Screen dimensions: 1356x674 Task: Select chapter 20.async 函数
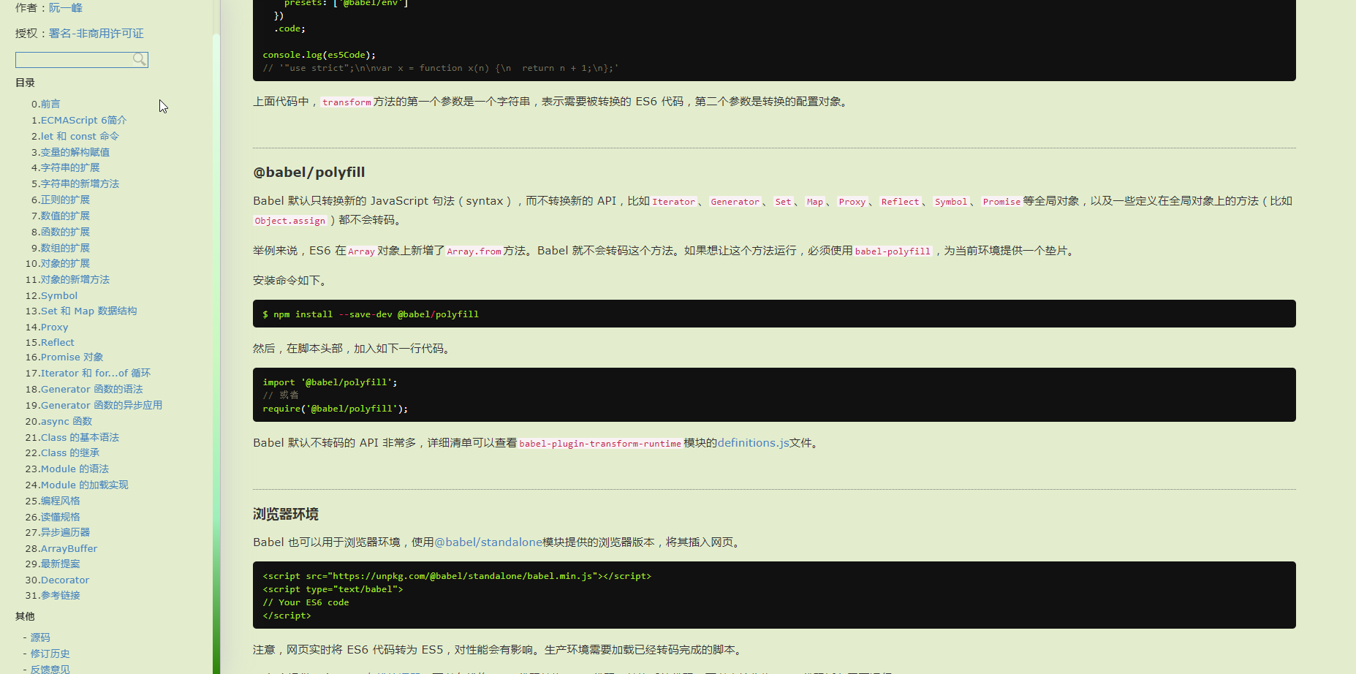coord(58,421)
